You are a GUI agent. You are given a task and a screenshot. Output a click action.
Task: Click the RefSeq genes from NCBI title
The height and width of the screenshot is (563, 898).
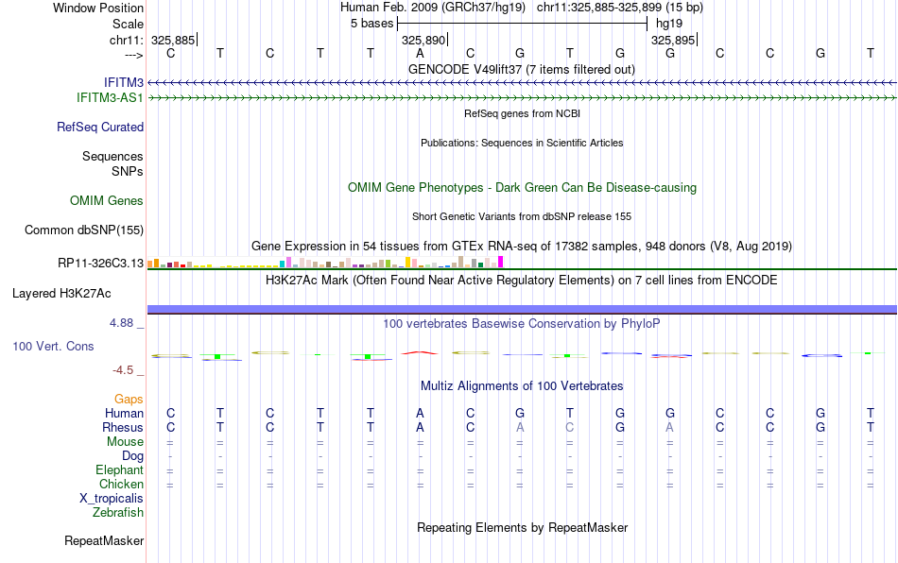[x=523, y=113]
